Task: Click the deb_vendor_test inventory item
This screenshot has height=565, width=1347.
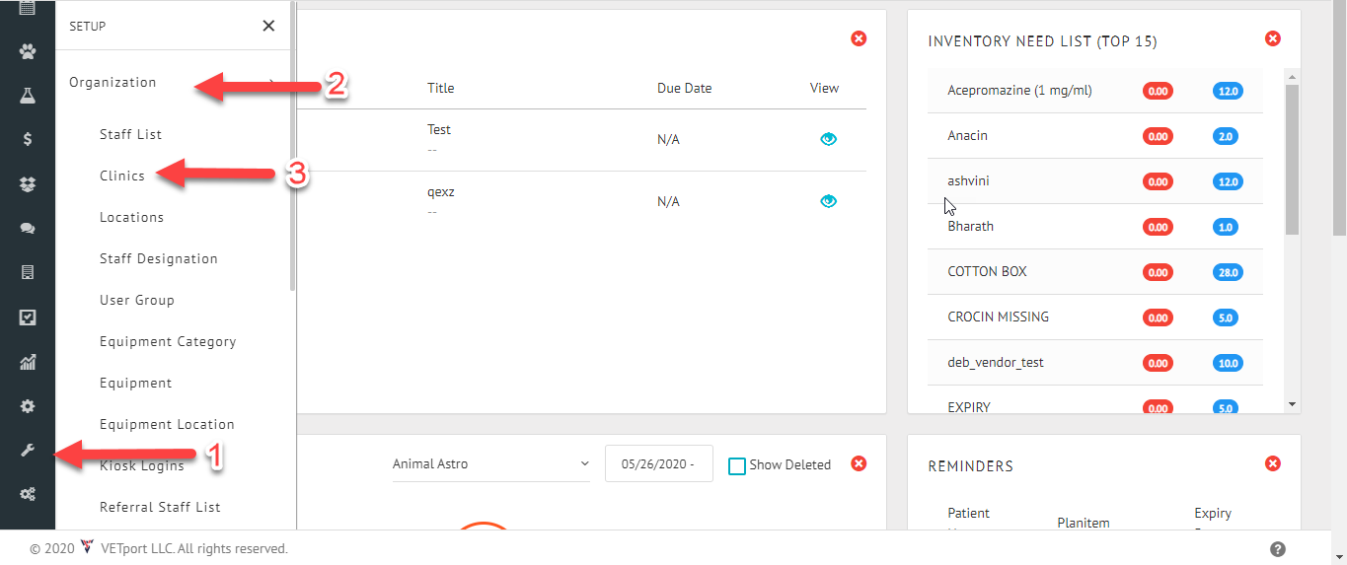Action: point(996,362)
